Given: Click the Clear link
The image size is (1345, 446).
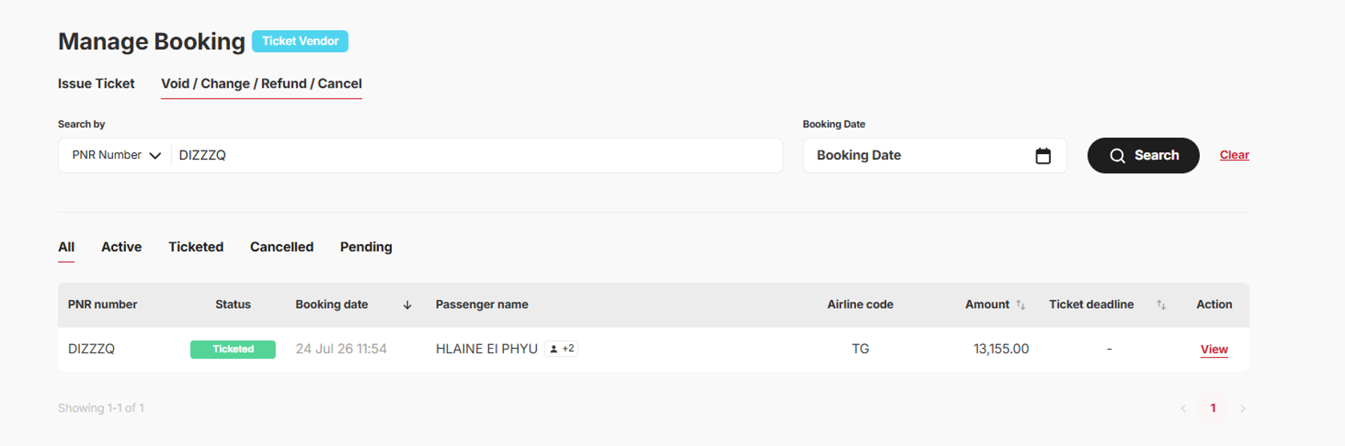Looking at the screenshot, I should point(1234,155).
